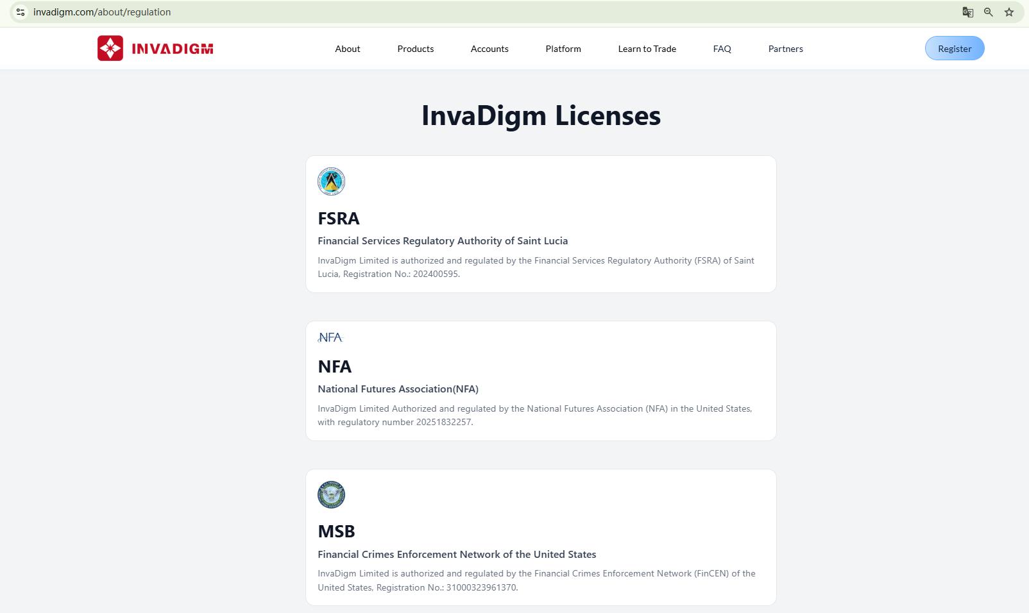Click the FSRA description with Registration No. 202400595

(x=536, y=267)
